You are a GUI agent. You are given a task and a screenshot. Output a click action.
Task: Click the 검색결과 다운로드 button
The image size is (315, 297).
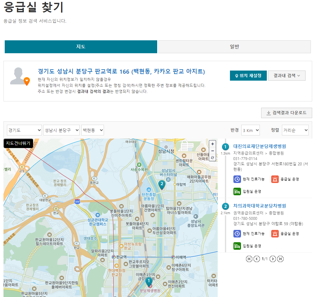pyautogui.click(x=286, y=113)
